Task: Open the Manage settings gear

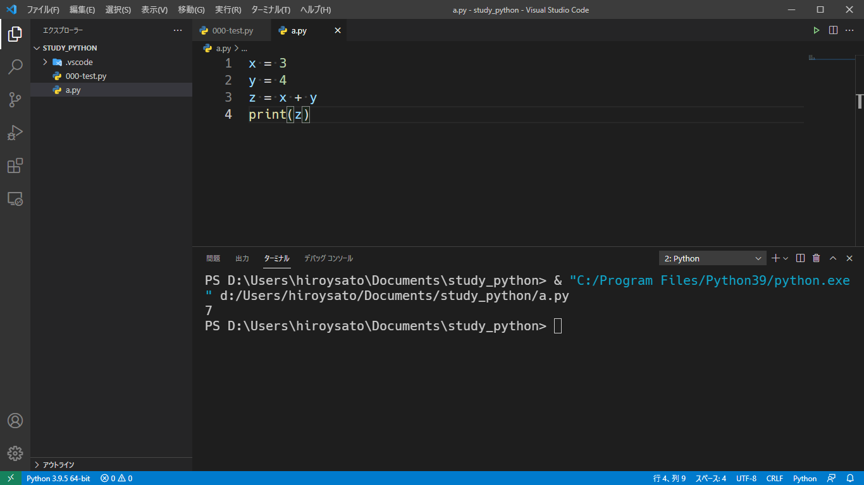Action: point(15,453)
